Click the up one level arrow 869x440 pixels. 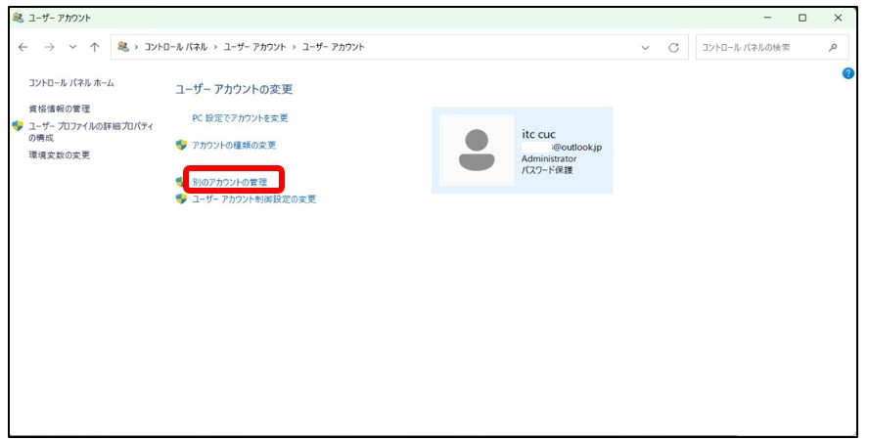tap(94, 47)
